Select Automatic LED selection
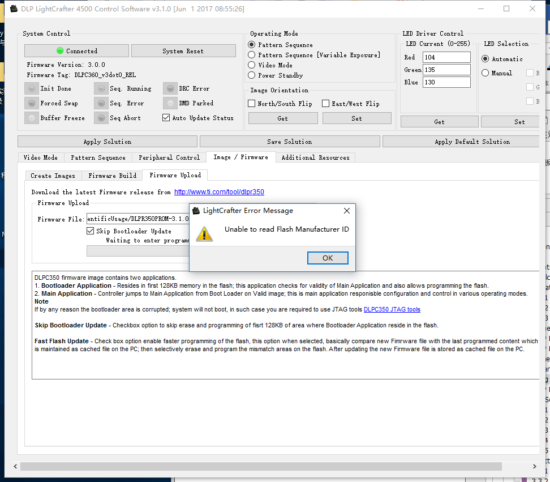The height and width of the screenshot is (482, 550). point(485,59)
